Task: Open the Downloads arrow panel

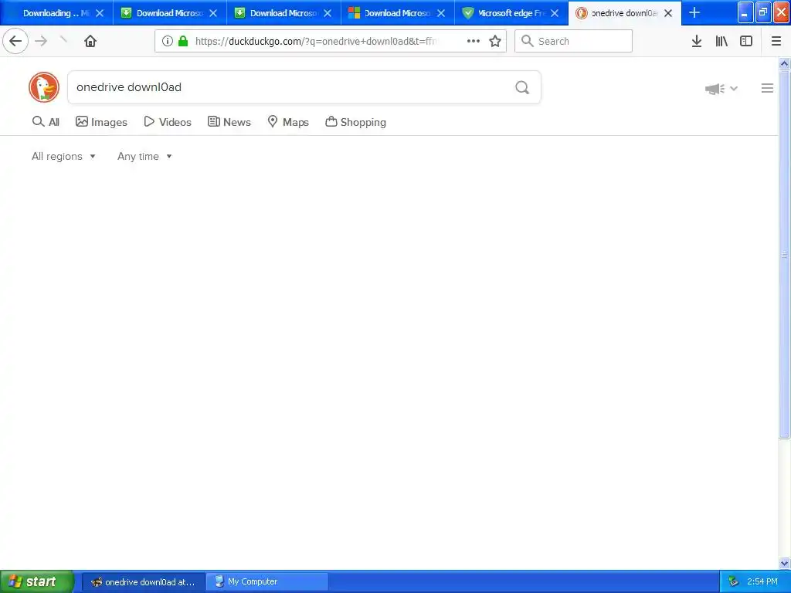Action: pos(697,42)
